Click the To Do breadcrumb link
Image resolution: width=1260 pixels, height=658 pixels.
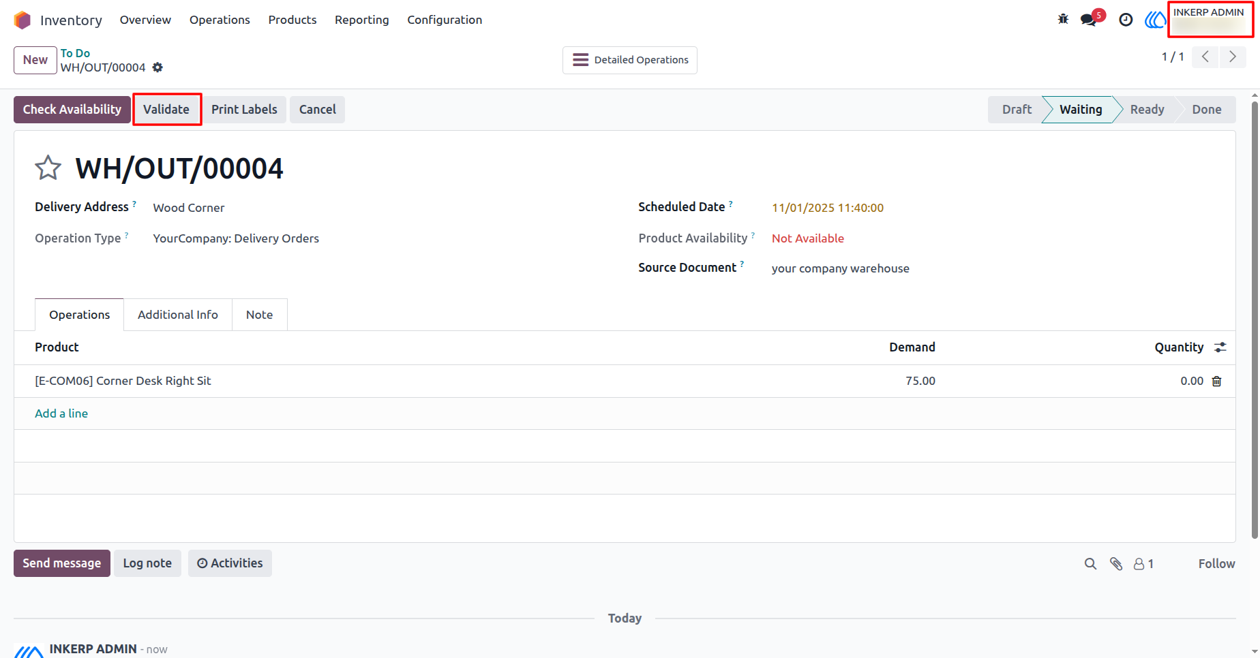click(75, 53)
